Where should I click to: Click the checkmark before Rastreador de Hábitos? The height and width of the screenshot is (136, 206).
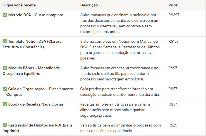point(5,125)
